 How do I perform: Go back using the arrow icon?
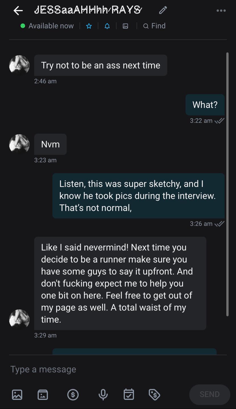coord(18,11)
